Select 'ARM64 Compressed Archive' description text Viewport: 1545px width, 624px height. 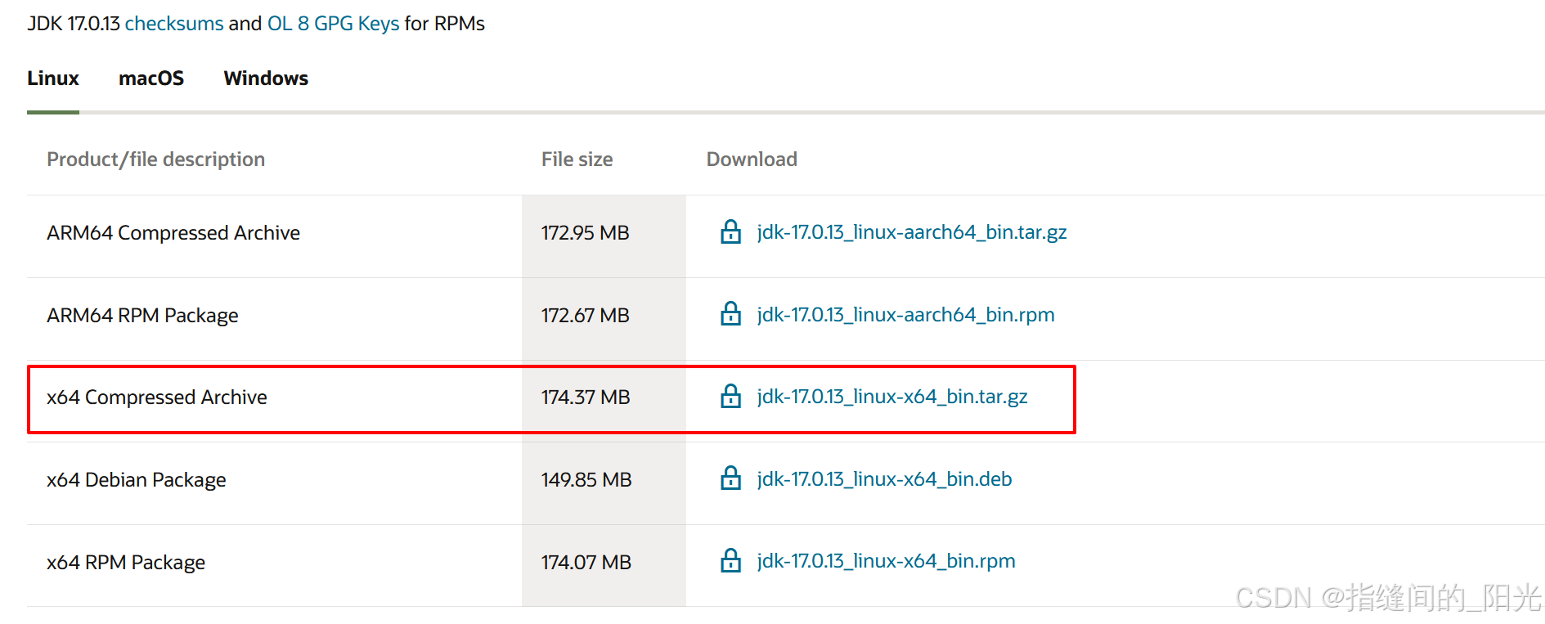point(173,233)
